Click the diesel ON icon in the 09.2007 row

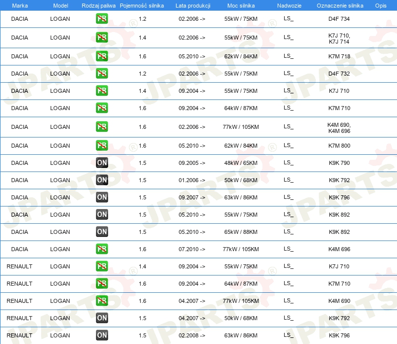[102, 197]
